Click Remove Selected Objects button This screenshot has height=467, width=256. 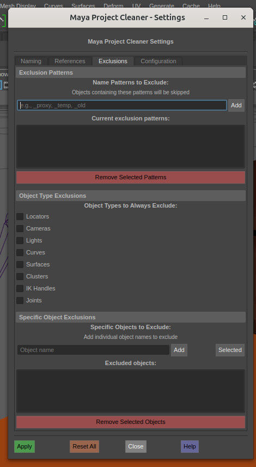[131, 422]
